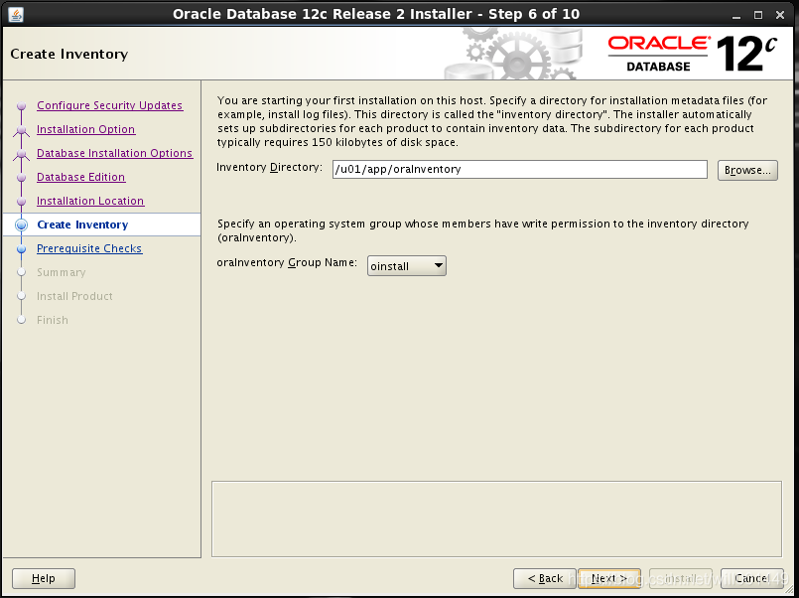Image resolution: width=799 pixels, height=598 pixels.
Task: Return to the Installation Location step
Action: (90, 201)
